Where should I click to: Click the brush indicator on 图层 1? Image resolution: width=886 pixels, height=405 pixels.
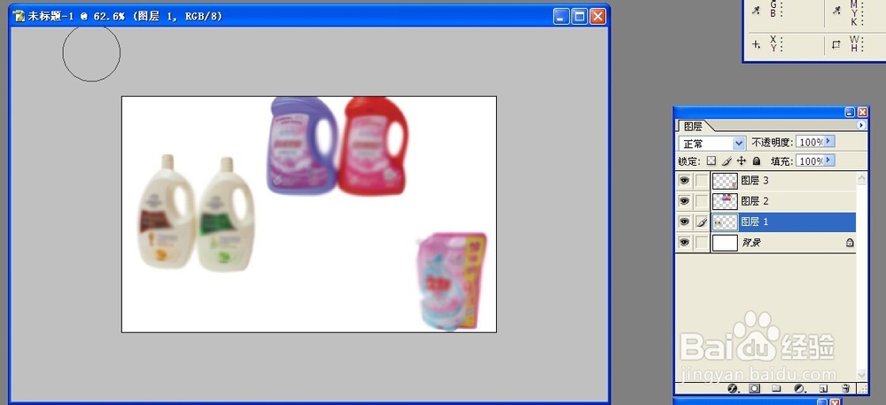[701, 222]
